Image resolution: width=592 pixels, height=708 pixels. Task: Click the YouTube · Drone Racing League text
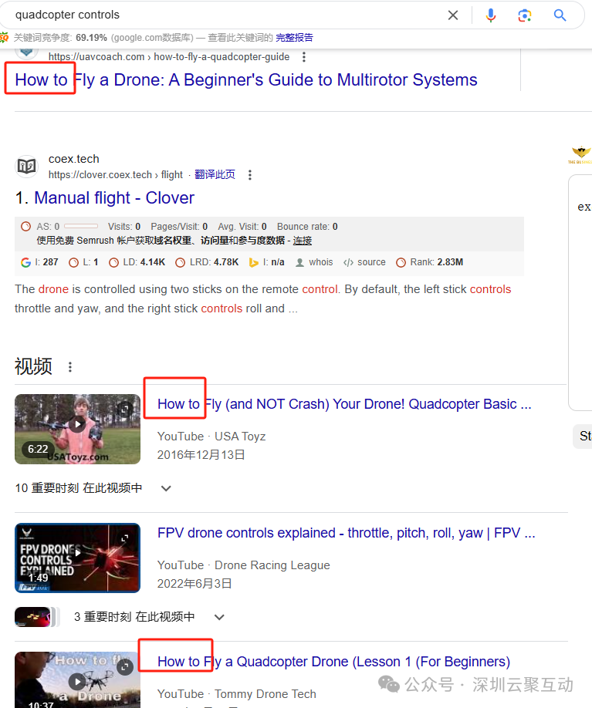(244, 565)
